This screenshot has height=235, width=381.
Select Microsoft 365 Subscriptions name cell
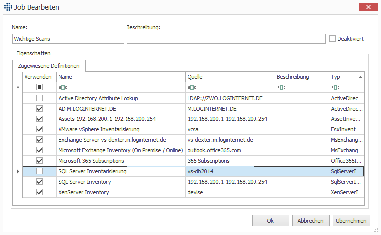tap(121, 161)
